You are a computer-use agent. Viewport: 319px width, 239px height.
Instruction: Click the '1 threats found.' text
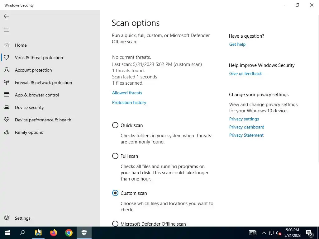128,71
